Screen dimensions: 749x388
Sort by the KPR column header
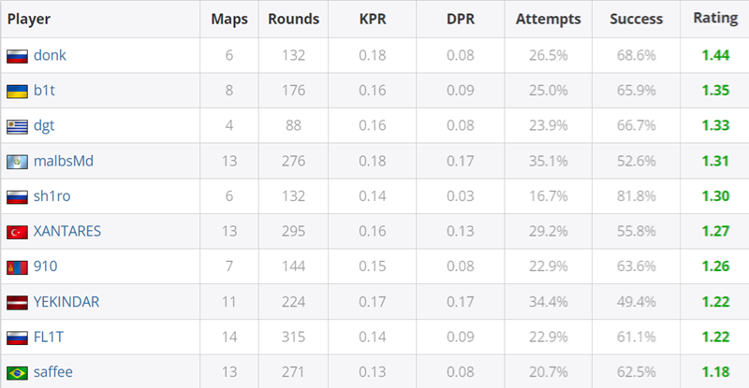click(x=373, y=19)
